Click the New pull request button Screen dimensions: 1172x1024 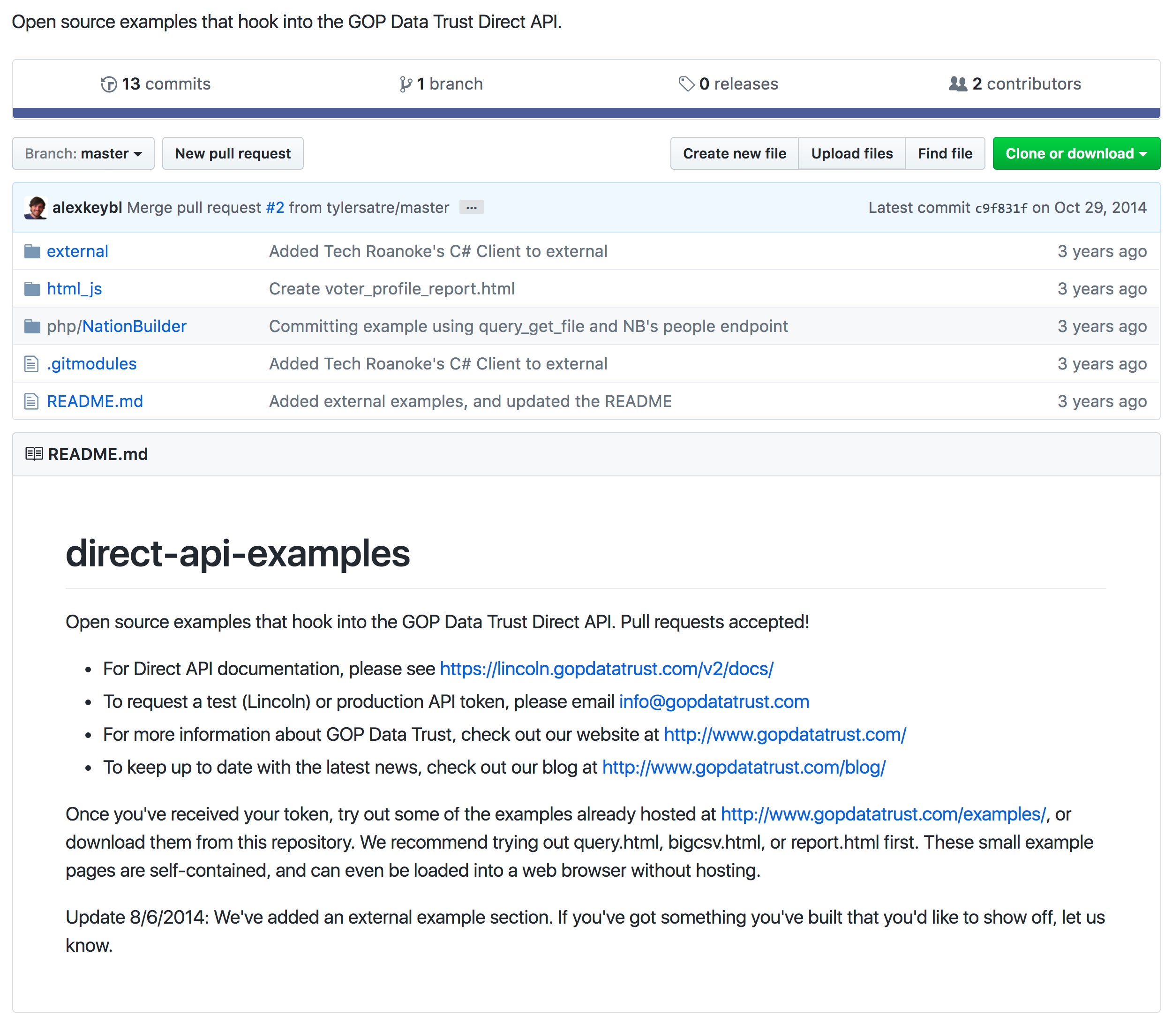point(233,153)
